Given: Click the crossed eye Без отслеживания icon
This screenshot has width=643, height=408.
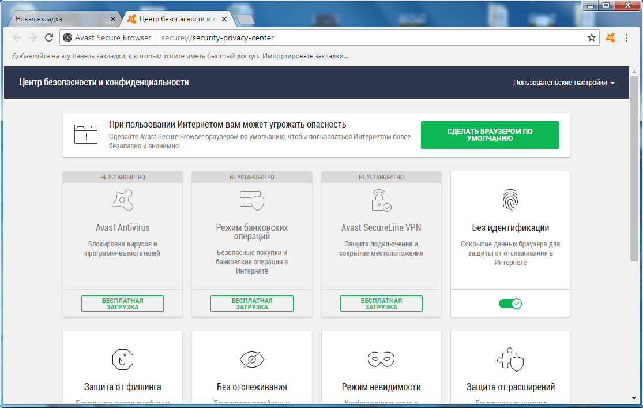Looking at the screenshot, I should [x=252, y=360].
